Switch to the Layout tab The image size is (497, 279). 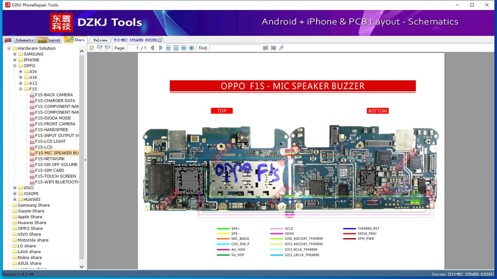click(x=49, y=40)
